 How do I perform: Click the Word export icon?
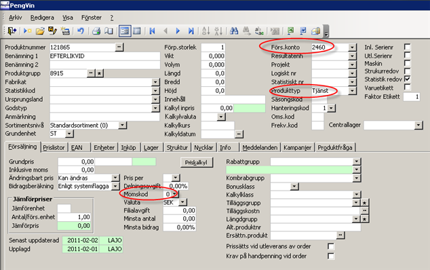pos(303,31)
